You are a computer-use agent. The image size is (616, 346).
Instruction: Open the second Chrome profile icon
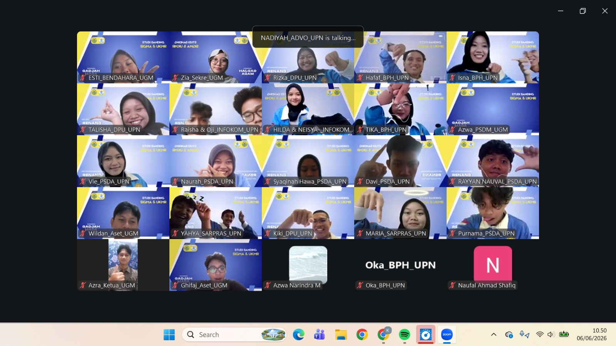[x=383, y=334]
